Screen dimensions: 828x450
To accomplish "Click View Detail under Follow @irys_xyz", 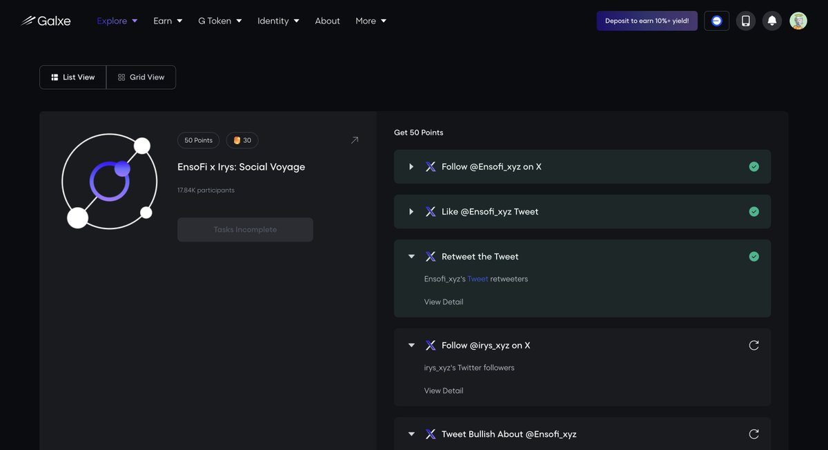I will coord(444,391).
